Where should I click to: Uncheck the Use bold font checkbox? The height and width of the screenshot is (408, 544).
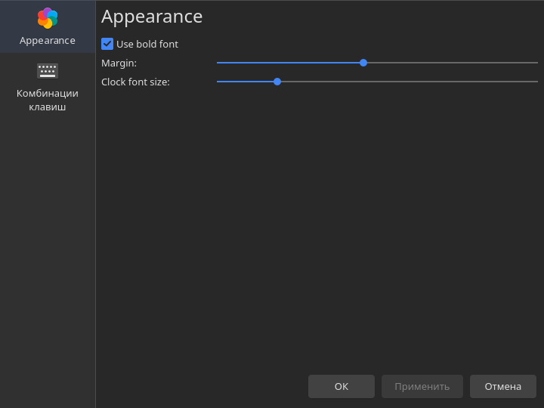click(107, 44)
